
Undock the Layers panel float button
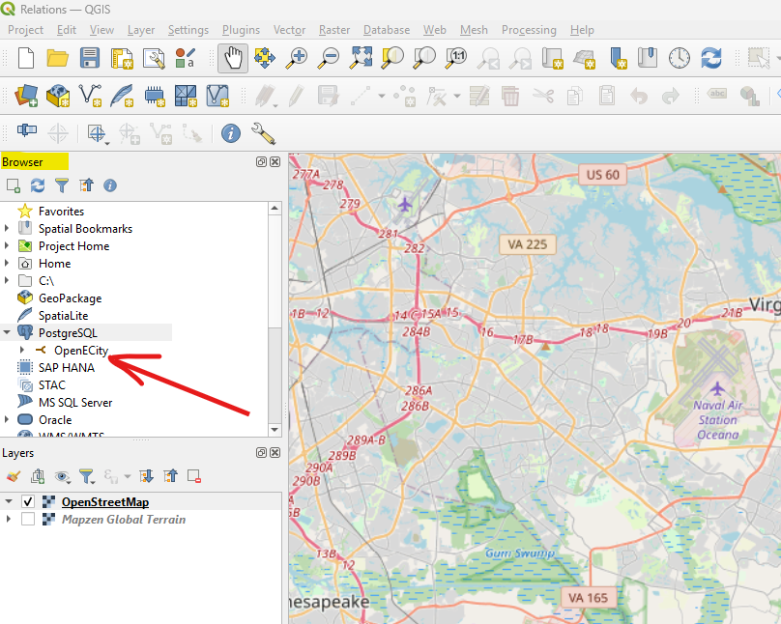(x=261, y=452)
